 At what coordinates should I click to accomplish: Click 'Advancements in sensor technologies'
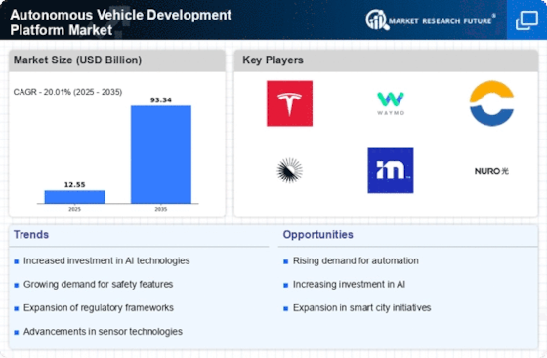(103, 332)
